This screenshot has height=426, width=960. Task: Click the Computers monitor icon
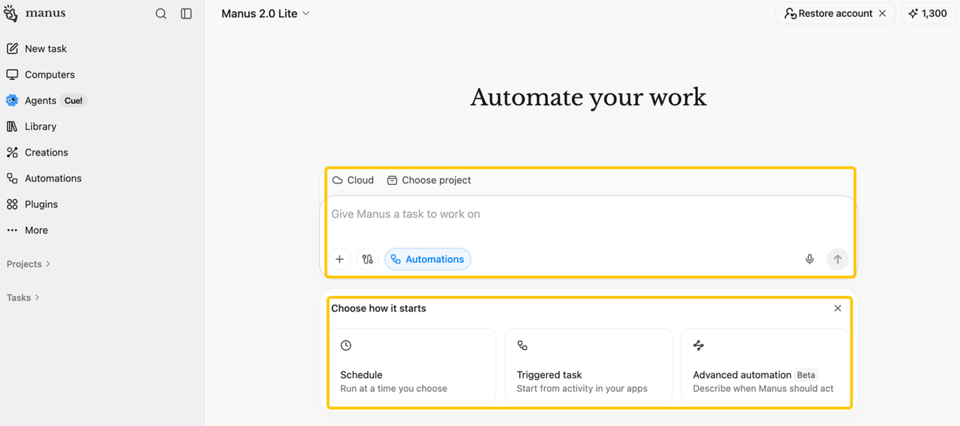[12, 74]
